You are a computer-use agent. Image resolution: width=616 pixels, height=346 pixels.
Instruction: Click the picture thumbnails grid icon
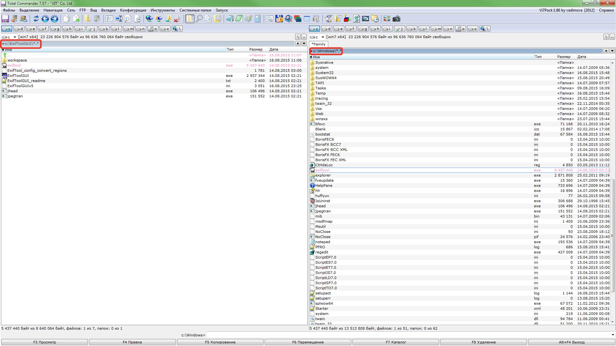387,19
